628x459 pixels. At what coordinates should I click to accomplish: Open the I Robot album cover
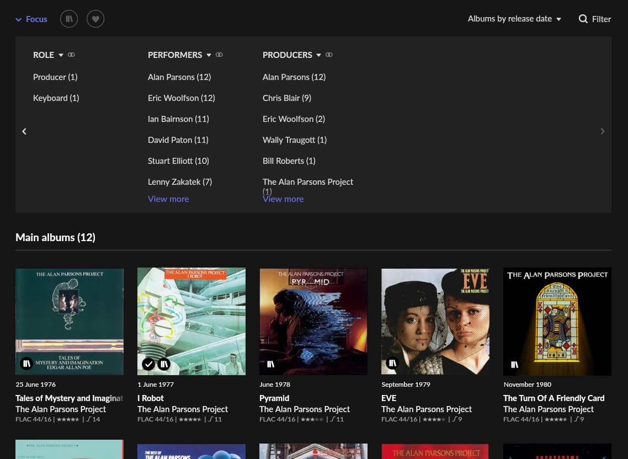(x=191, y=322)
